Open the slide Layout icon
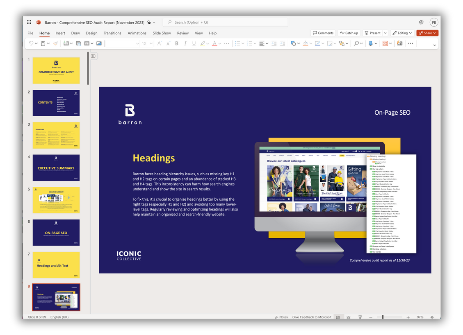The width and height of the screenshot is (463, 335). click(87, 43)
